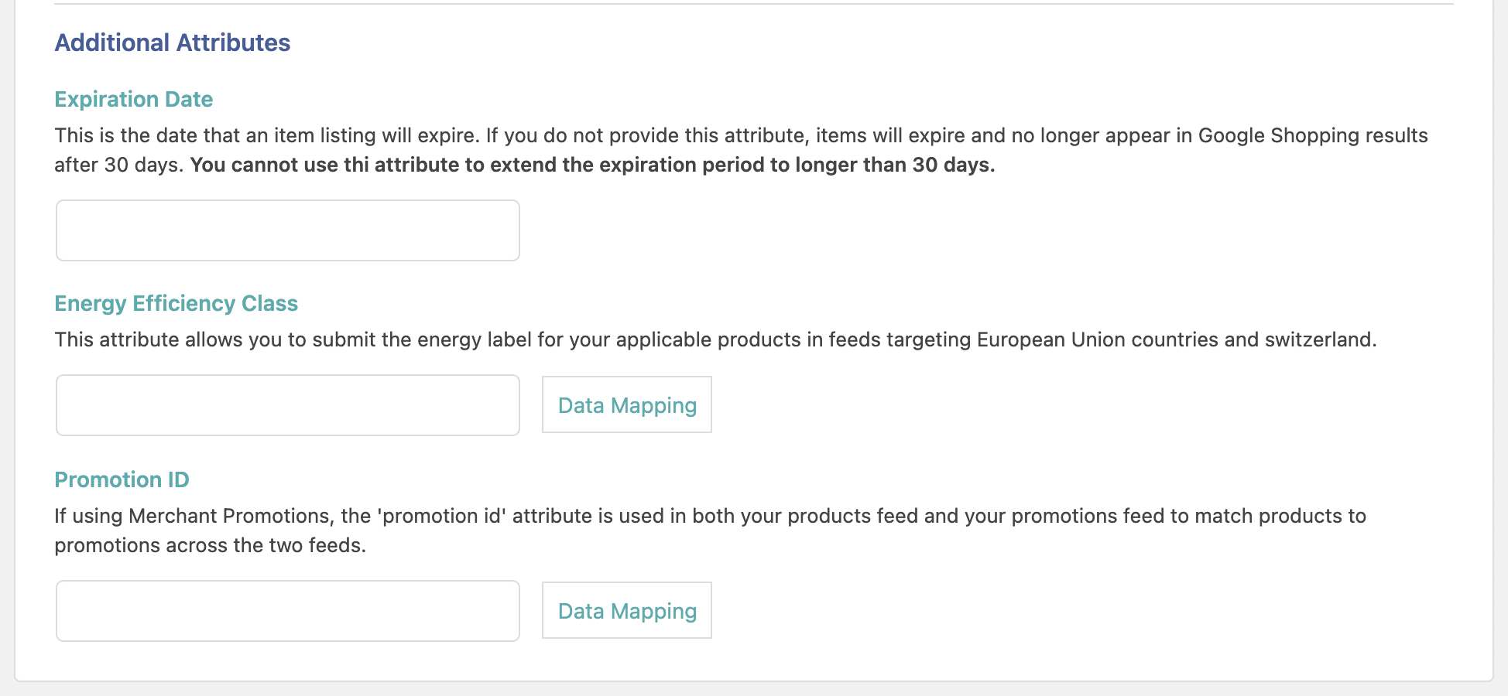Select the Promotion ID label
This screenshot has width=1508, height=696.
pos(122,479)
